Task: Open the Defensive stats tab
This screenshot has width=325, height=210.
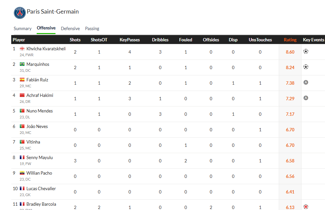Action: 70,28
